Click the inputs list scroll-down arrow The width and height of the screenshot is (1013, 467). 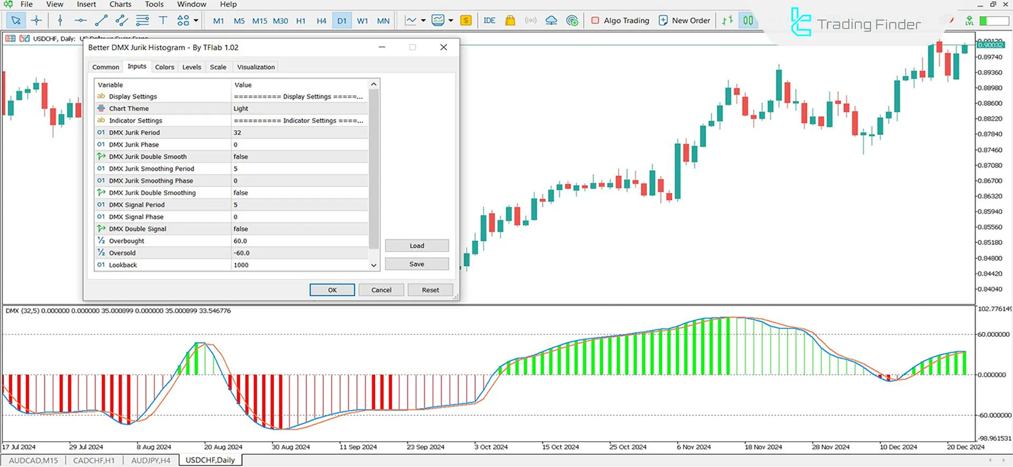click(x=374, y=265)
